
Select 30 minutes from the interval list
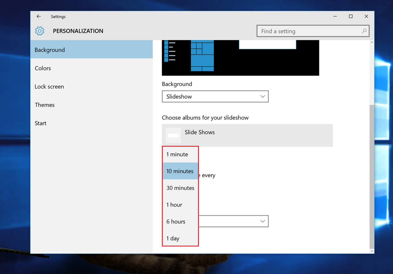tap(180, 188)
